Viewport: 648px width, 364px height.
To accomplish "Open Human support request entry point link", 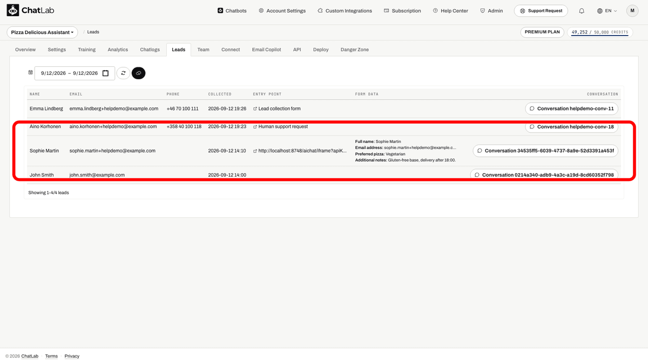I will [x=280, y=127].
